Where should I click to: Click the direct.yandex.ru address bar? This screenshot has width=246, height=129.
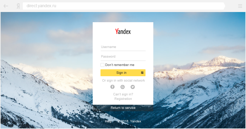click(124, 6)
